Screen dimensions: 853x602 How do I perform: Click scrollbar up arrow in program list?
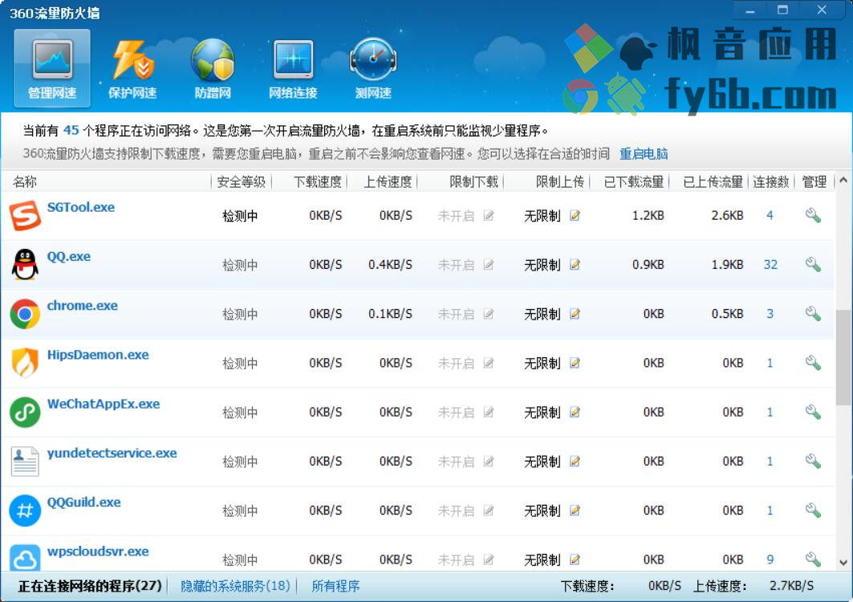point(843,180)
